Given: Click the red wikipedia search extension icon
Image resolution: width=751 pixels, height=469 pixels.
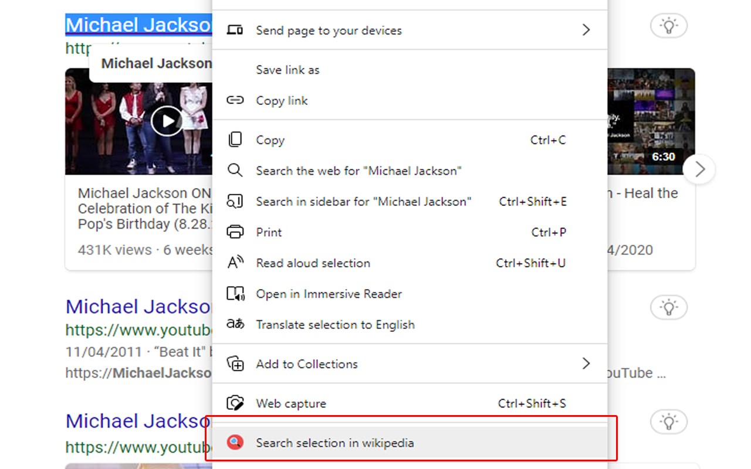Looking at the screenshot, I should (x=235, y=443).
